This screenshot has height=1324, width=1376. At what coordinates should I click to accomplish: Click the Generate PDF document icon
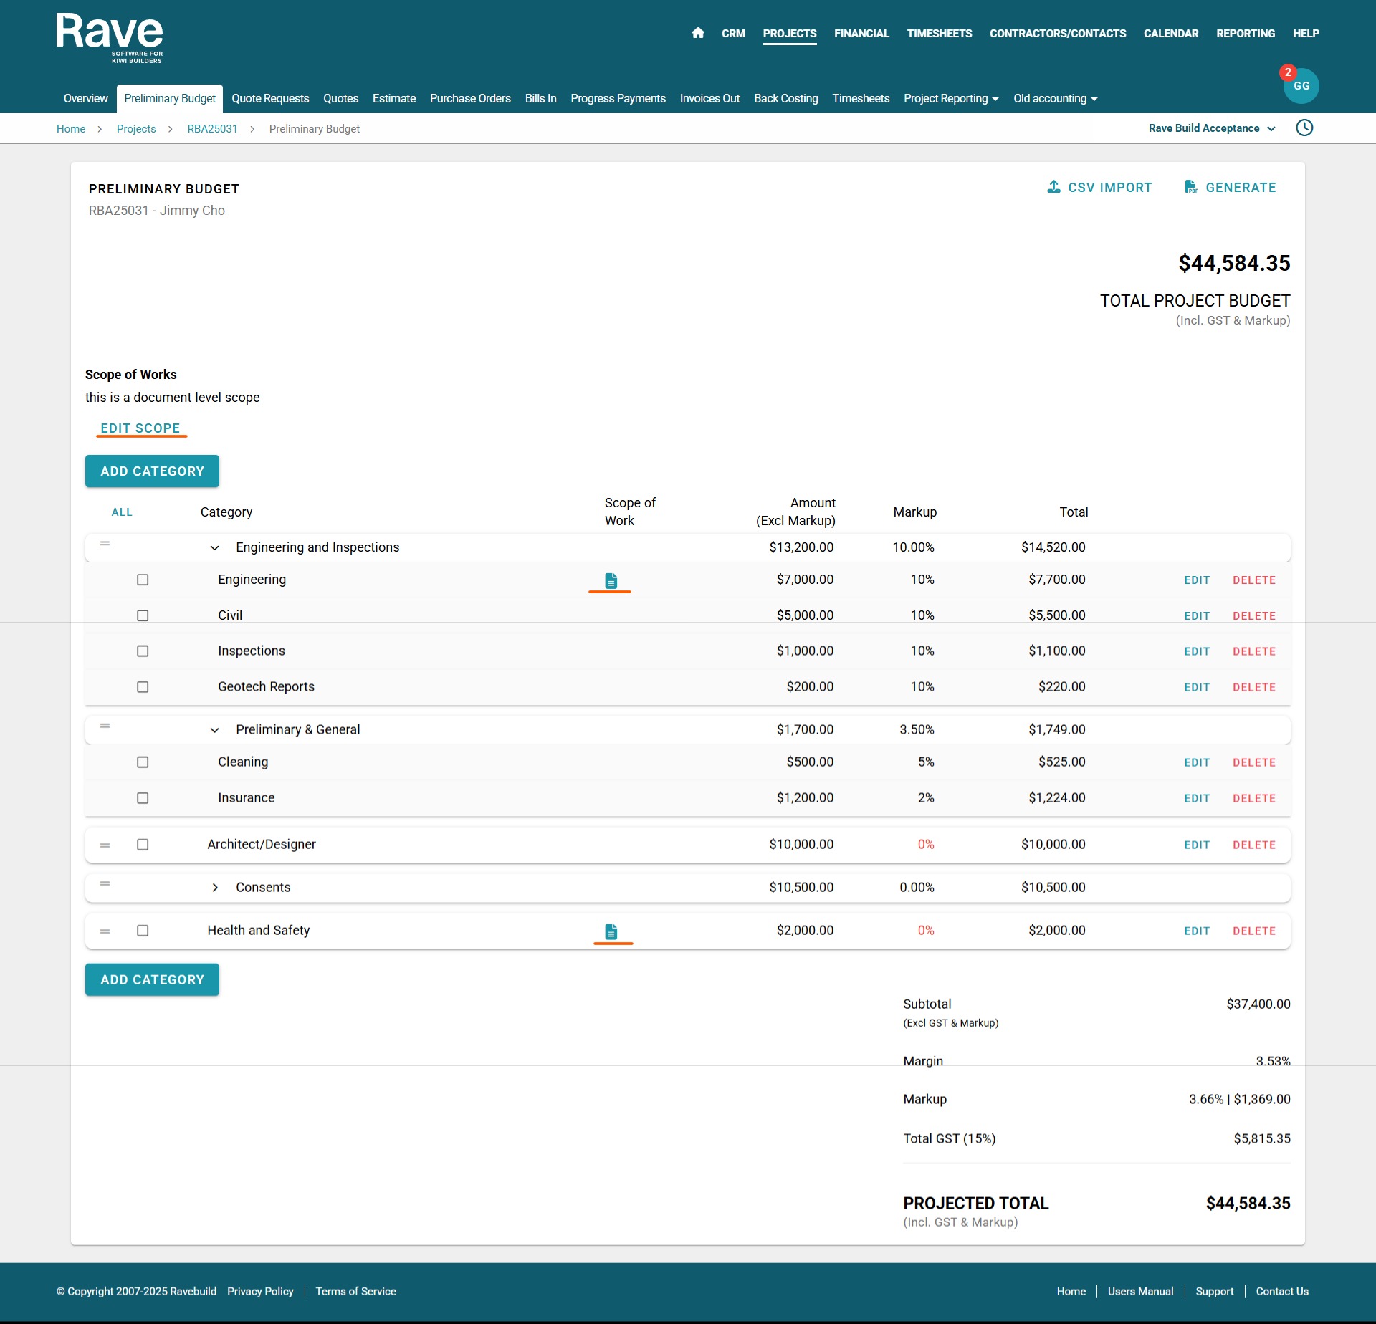[1190, 187]
